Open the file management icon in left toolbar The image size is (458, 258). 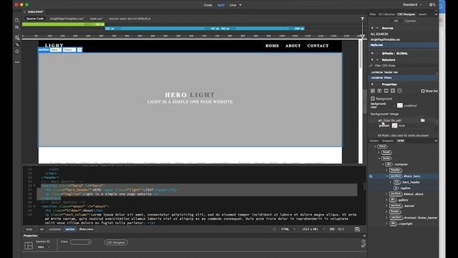click(x=17, y=20)
